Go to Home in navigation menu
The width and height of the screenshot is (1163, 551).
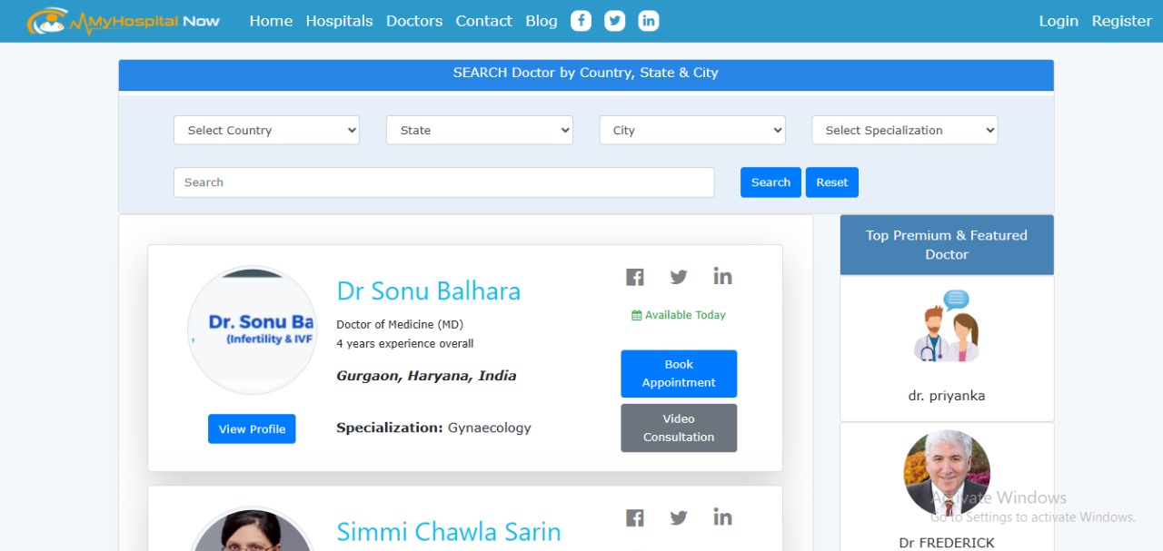tap(271, 21)
